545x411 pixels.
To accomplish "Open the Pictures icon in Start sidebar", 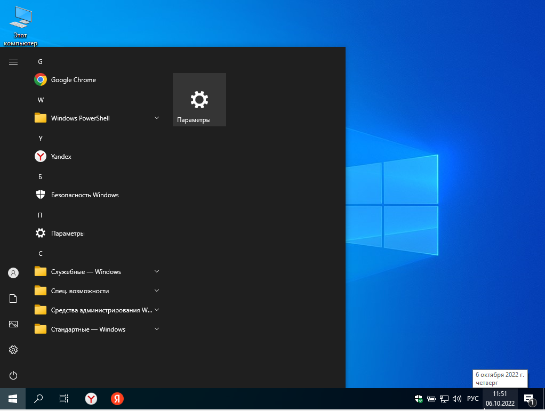I will 13,324.
